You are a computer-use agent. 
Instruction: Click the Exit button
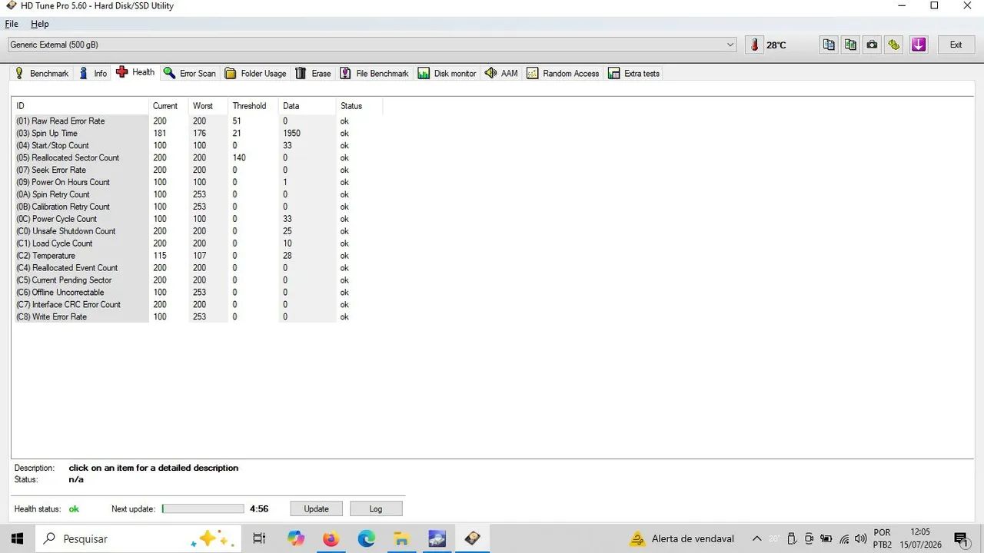coord(956,45)
